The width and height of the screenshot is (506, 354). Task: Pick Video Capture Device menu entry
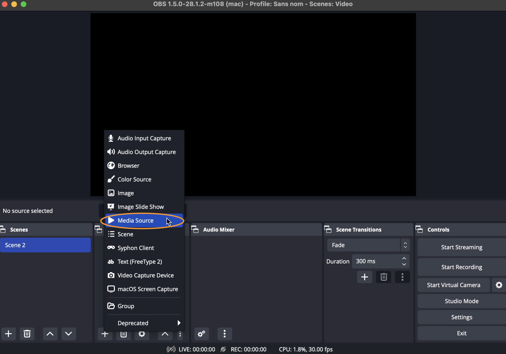(x=146, y=275)
